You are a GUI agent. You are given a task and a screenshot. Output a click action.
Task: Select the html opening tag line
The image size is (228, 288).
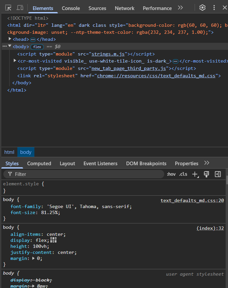point(117,29)
